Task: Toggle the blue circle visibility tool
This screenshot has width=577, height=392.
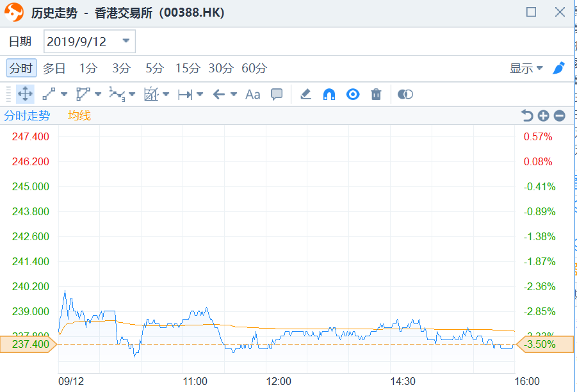Action: click(x=353, y=95)
